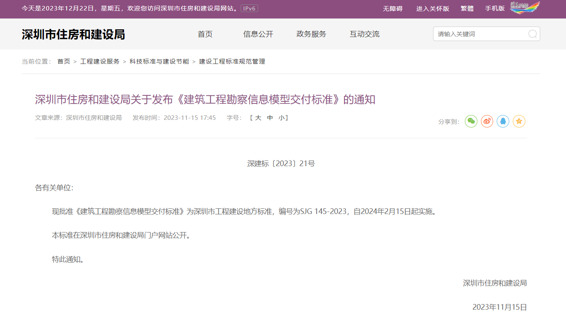Open the 互动交流 navigation menu

click(365, 34)
